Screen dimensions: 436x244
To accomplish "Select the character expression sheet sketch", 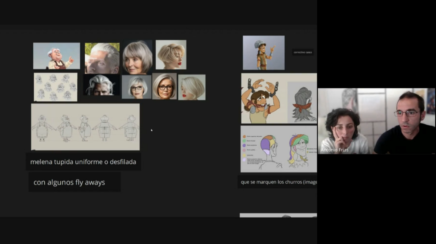I will point(56,87).
